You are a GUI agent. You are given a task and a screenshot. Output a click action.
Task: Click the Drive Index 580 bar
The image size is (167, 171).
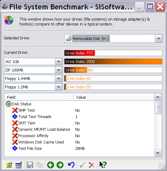tap(113, 70)
